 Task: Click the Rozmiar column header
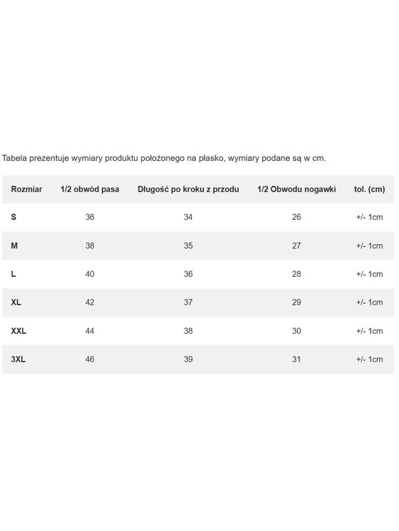tap(26, 189)
